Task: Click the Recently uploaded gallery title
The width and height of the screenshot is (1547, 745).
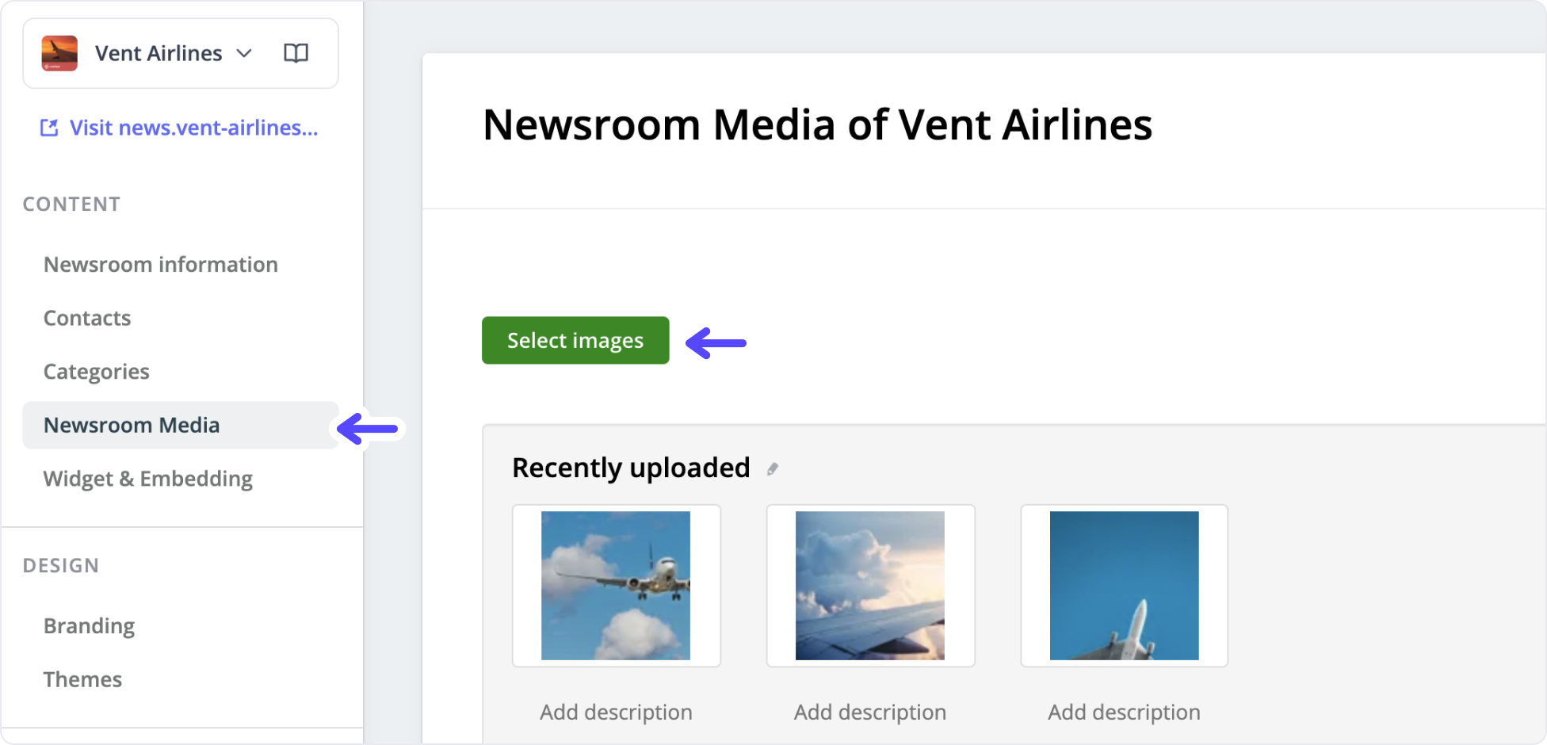Action: 631,468
